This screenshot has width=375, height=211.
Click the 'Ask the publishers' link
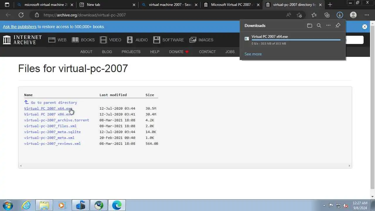[20, 27]
